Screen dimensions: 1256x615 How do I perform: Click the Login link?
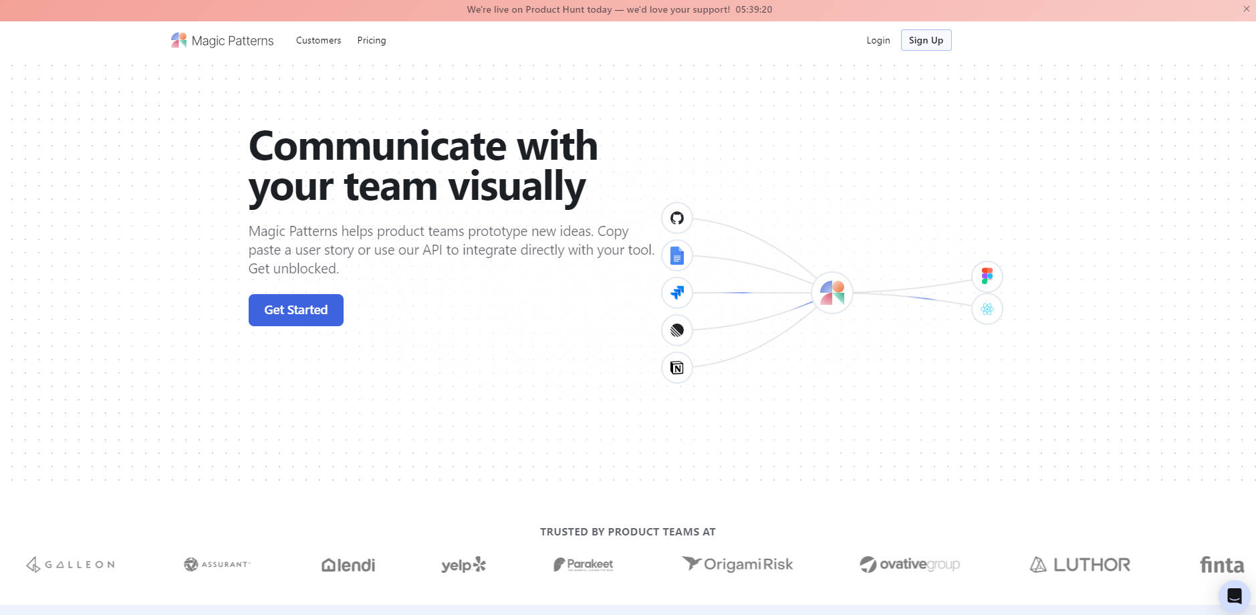(878, 41)
